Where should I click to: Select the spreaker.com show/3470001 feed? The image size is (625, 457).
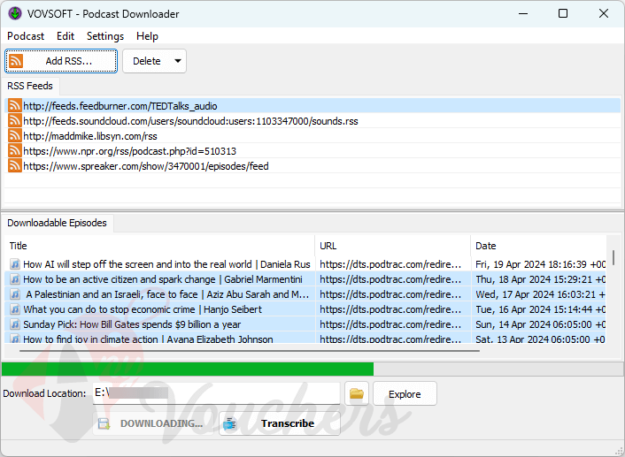coord(312,165)
